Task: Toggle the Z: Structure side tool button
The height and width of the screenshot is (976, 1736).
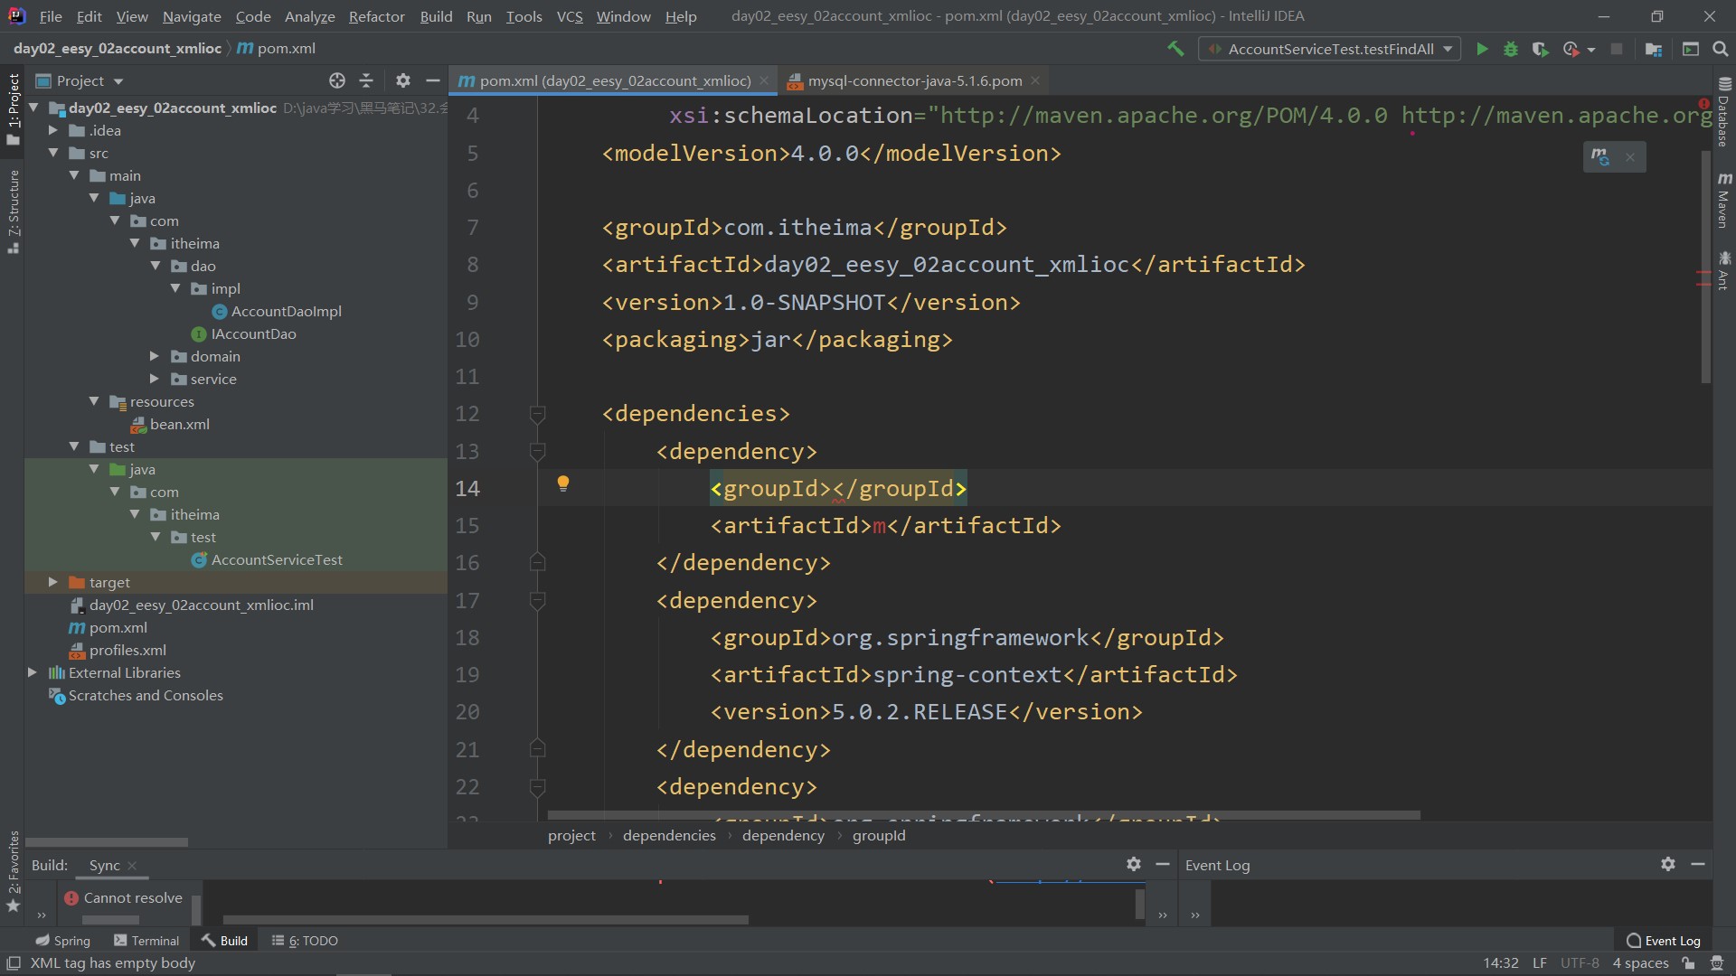Action: coord(13,211)
